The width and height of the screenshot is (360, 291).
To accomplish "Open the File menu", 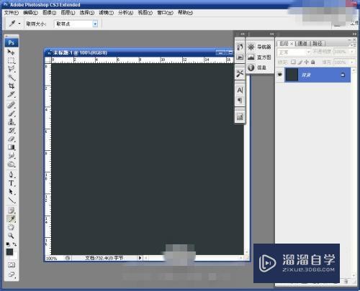I will (x=12, y=13).
